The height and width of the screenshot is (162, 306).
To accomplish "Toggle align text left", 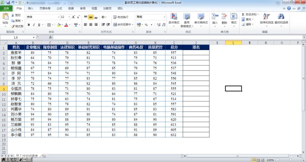I will point(85,25).
